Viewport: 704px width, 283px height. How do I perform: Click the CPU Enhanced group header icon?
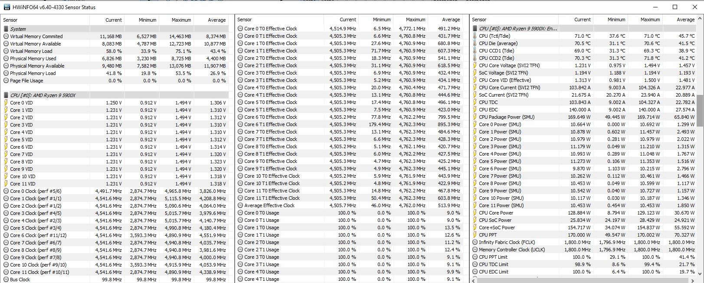pyautogui.click(x=475, y=29)
